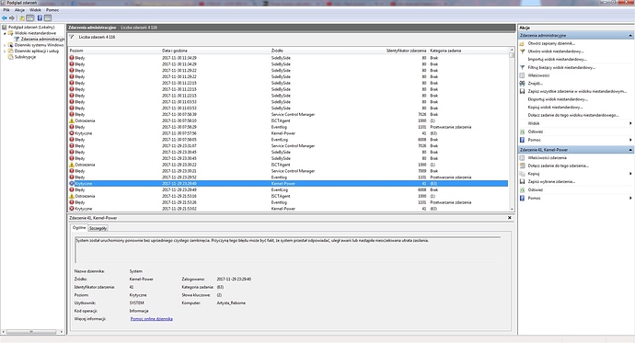
Task: Open 'Pomoc' submenu under Zdarzenie 41 actions
Action: click(576, 198)
